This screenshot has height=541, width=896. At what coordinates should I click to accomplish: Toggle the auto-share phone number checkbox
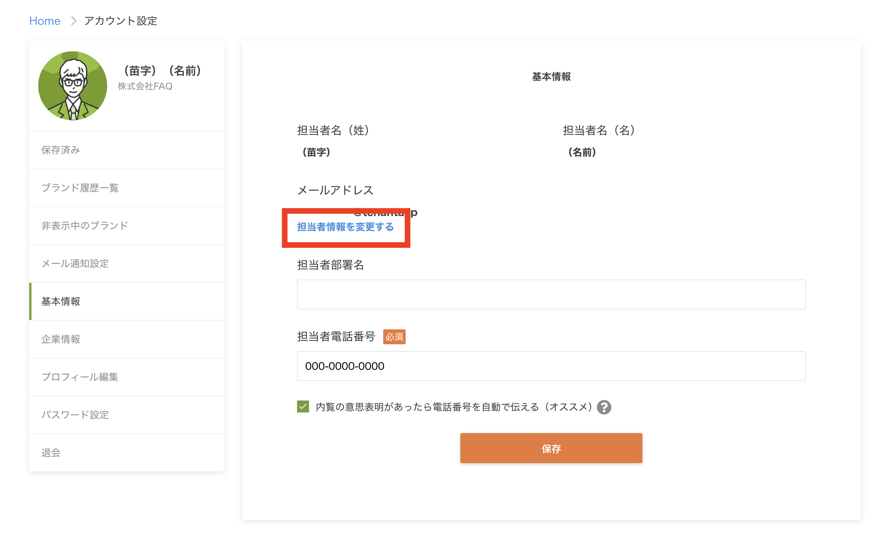[x=303, y=406]
